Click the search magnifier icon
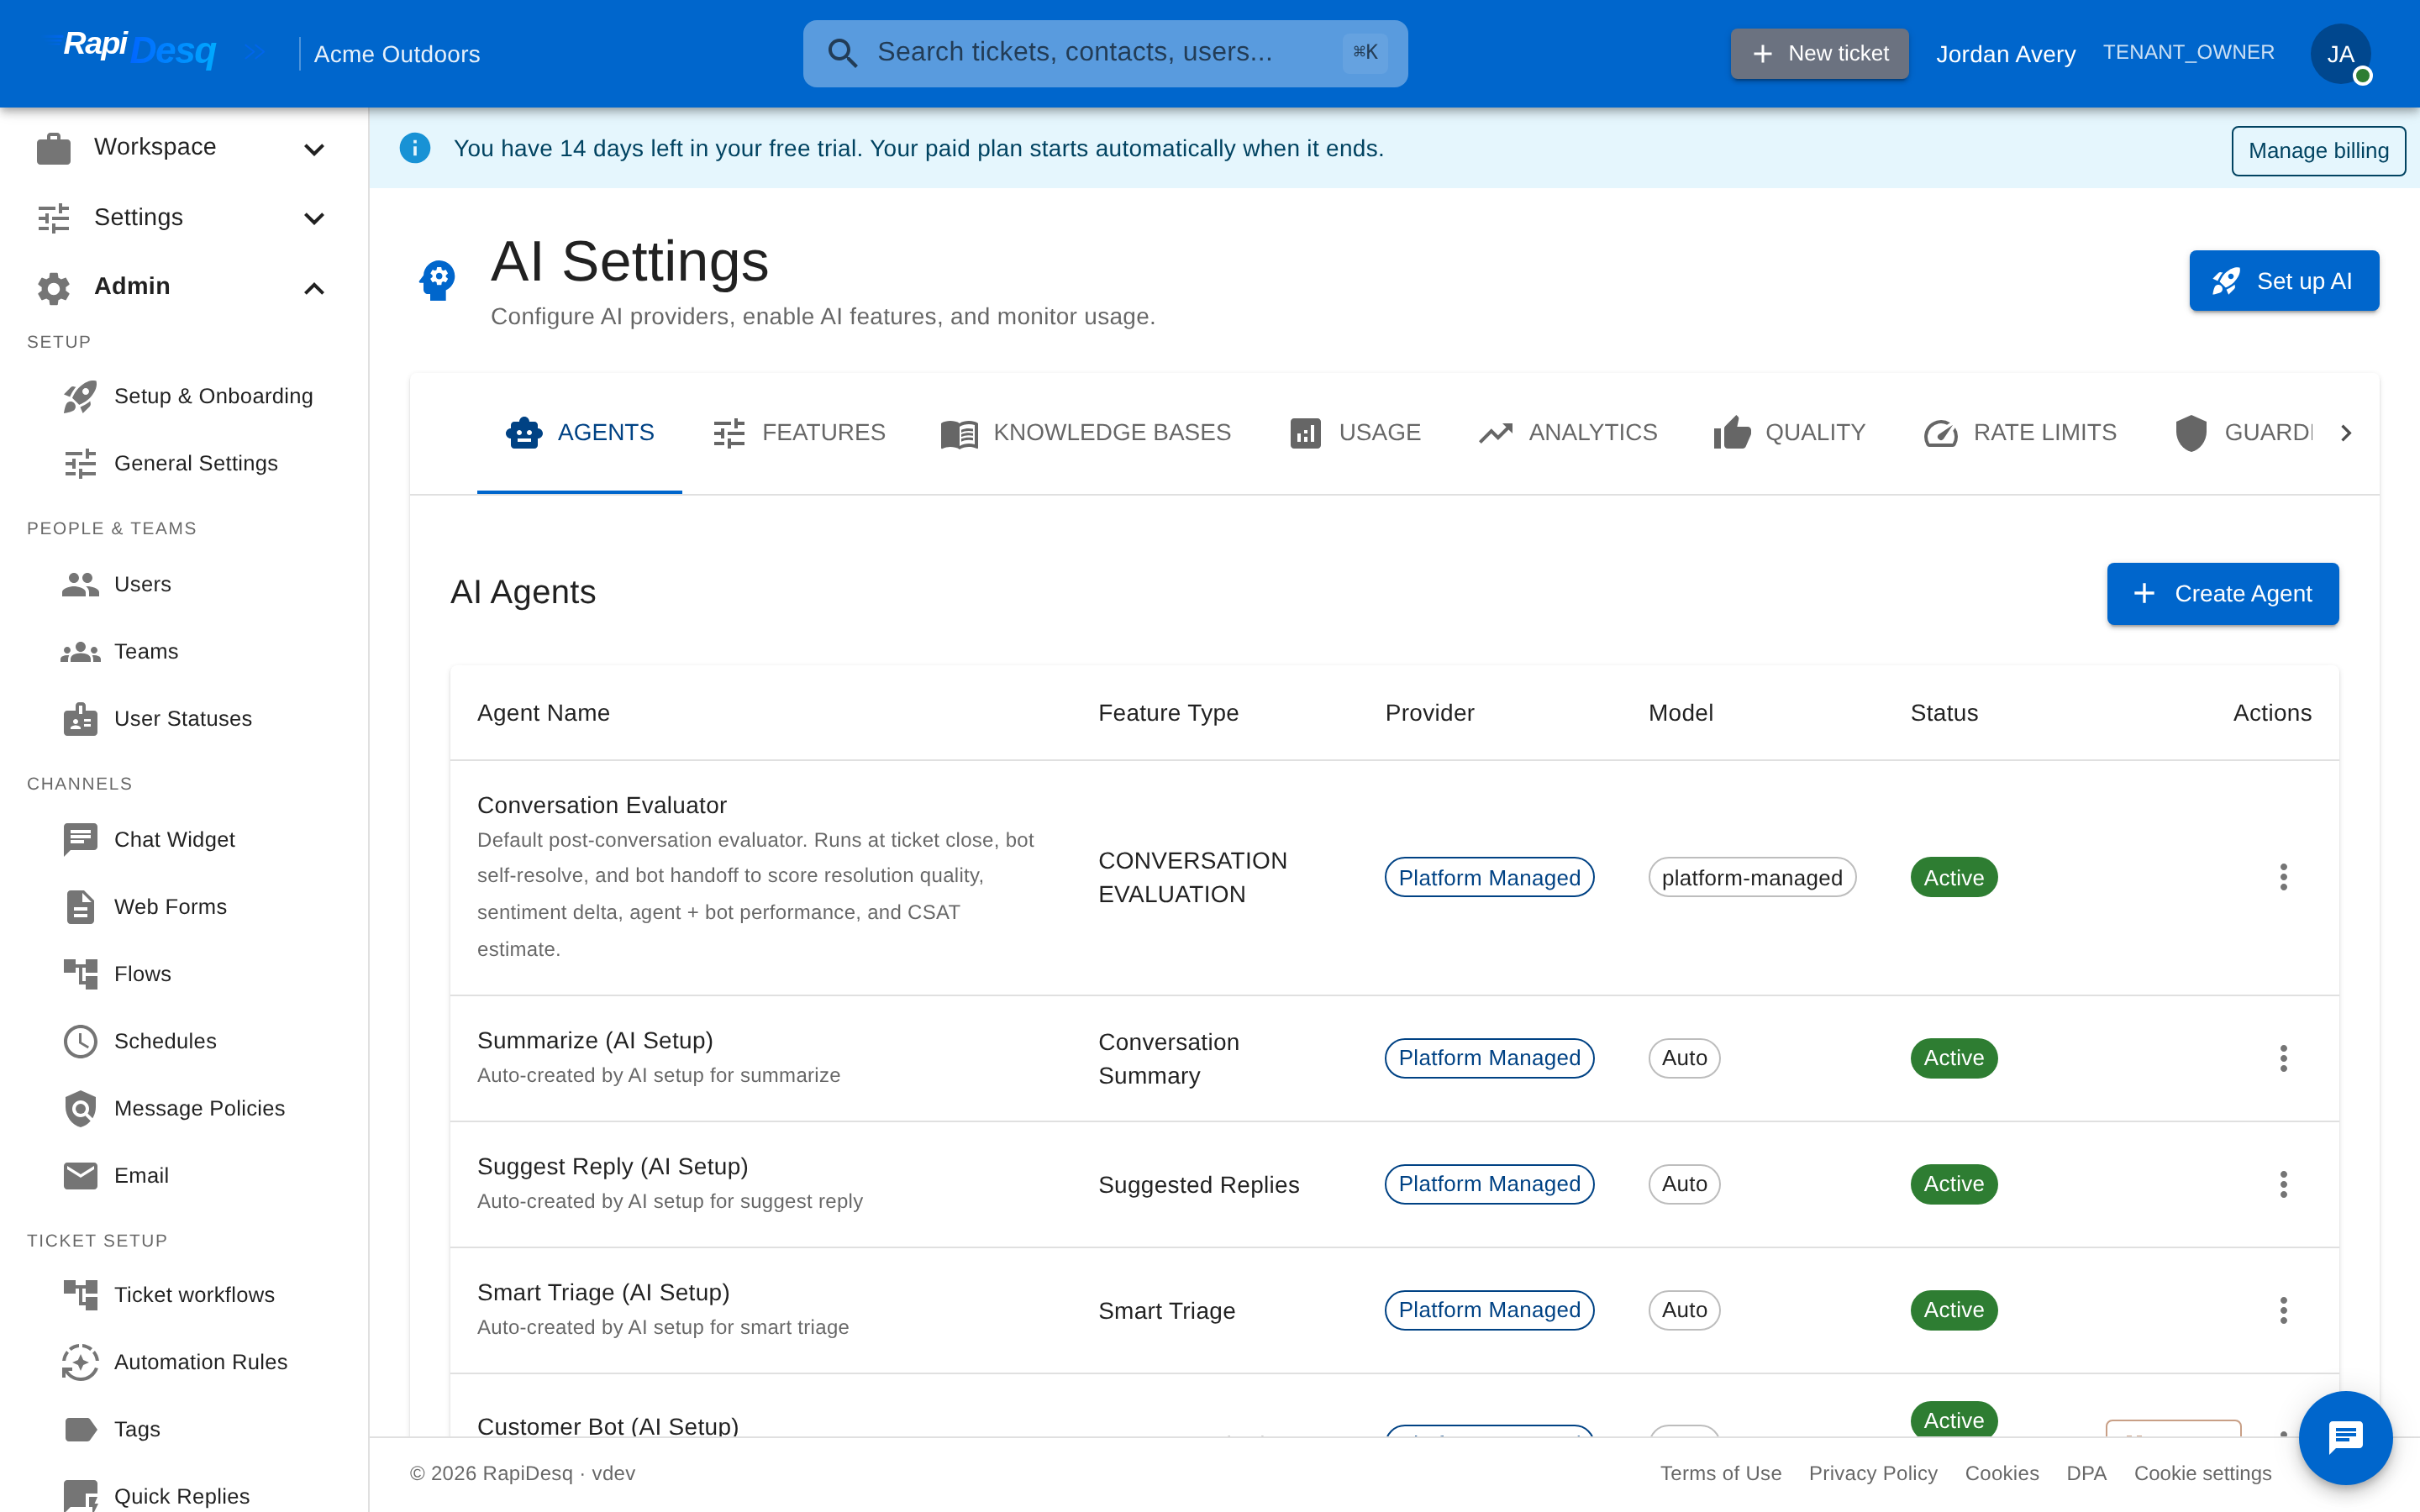 click(842, 53)
